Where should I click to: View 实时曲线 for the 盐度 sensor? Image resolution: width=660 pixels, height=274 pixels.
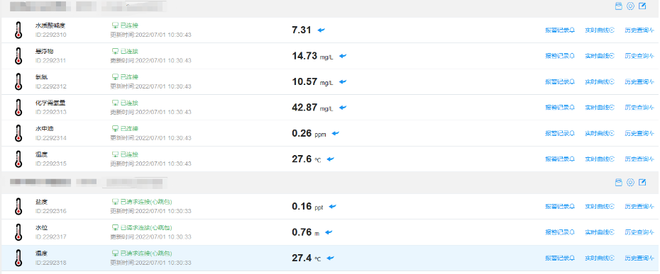(x=600, y=206)
